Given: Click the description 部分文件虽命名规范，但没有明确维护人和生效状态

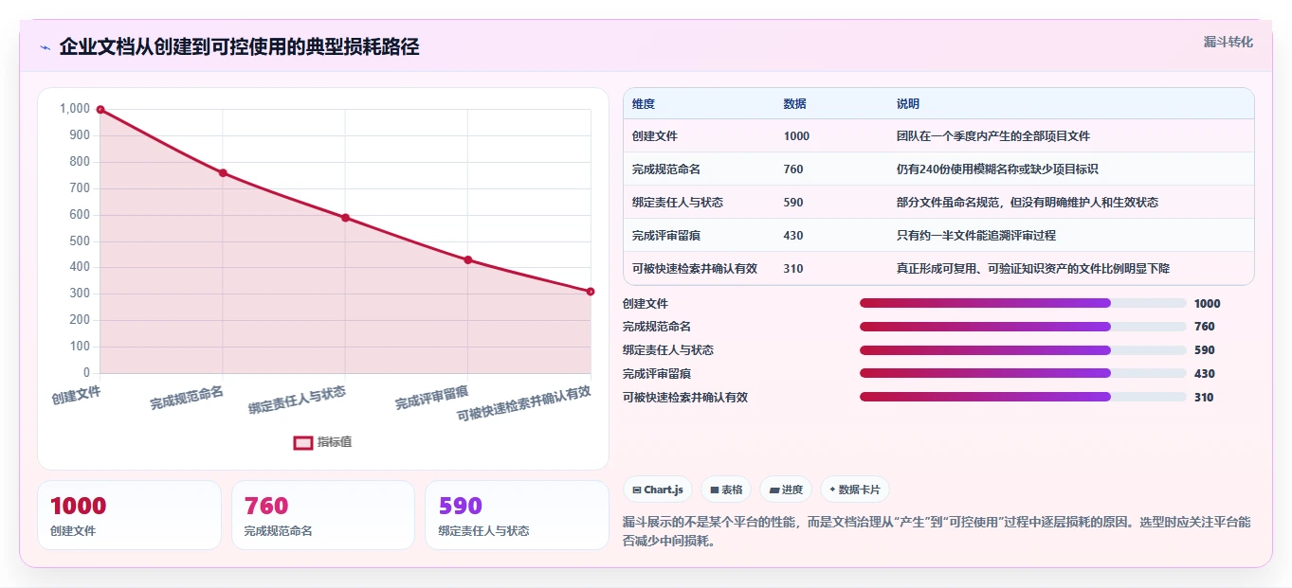Looking at the screenshot, I should coord(1028,203).
